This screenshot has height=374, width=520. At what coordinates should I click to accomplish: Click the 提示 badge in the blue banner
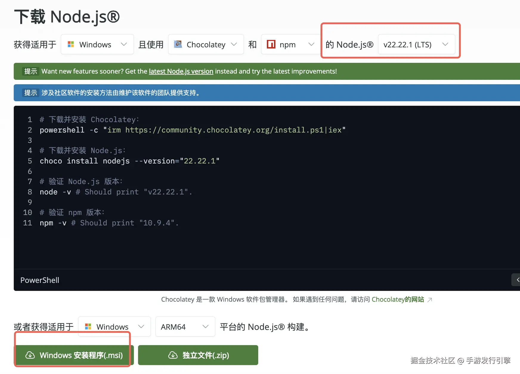tap(31, 93)
